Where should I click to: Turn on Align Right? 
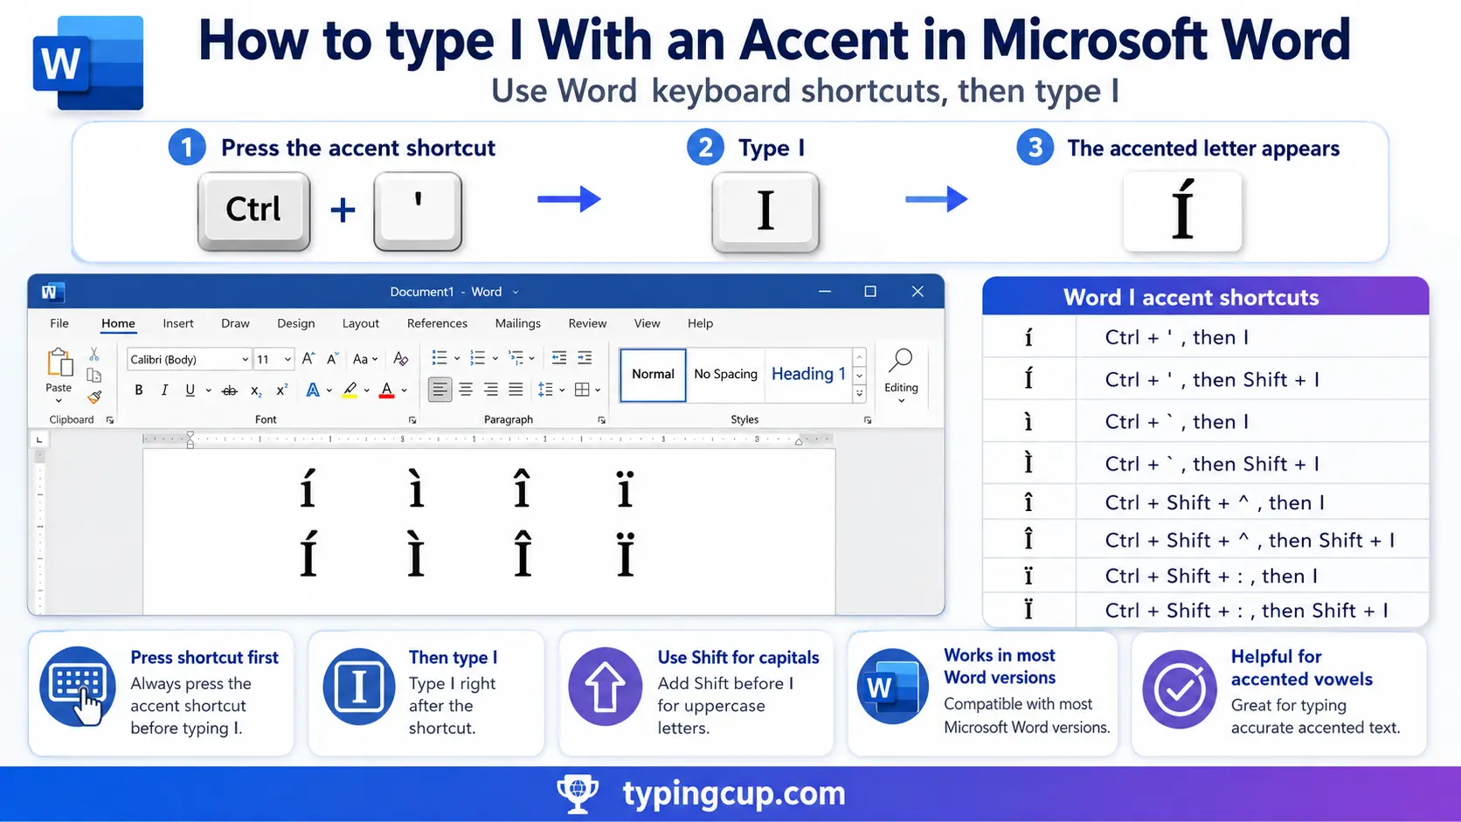[491, 390]
